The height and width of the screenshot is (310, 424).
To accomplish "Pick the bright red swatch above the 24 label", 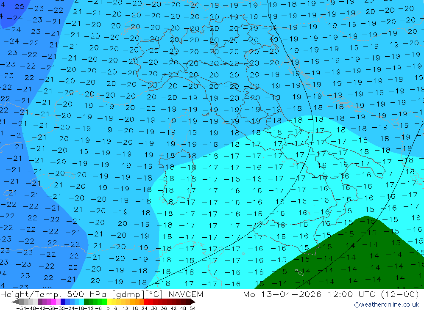I will click(x=146, y=302).
